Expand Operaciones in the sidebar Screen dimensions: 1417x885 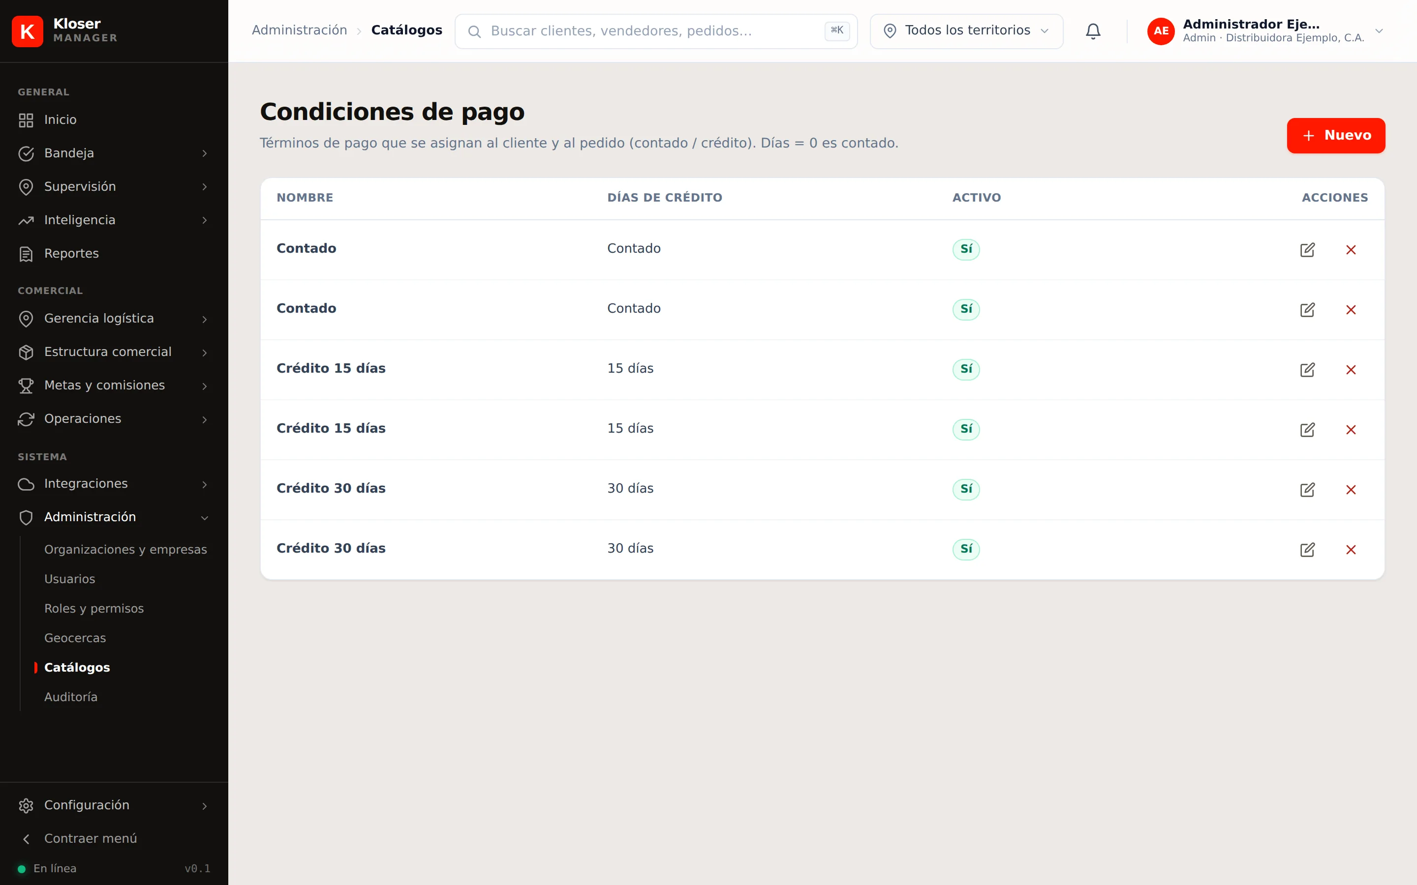point(114,419)
